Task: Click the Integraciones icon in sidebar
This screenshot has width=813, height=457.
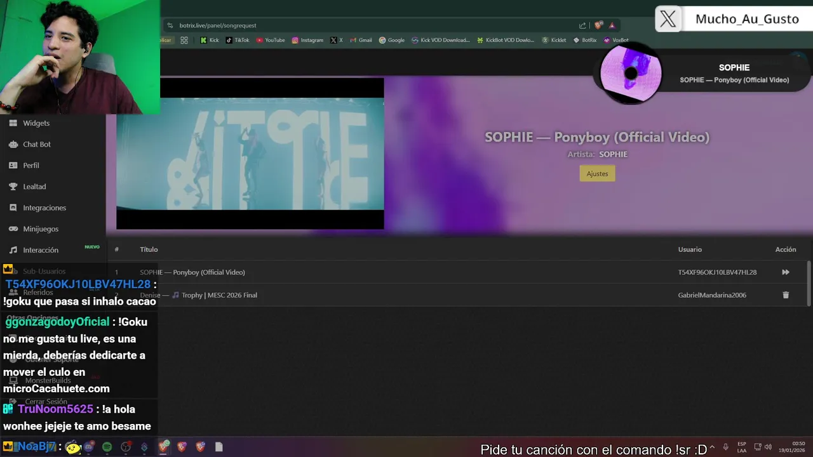Action: pos(13,208)
